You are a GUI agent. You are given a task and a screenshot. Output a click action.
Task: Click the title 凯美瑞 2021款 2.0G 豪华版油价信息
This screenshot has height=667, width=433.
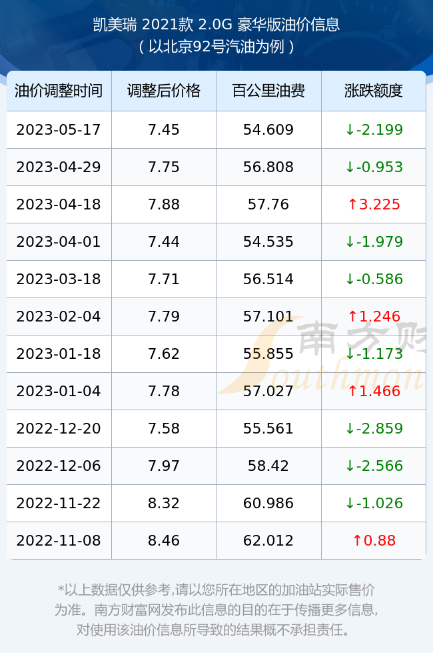[217, 25]
